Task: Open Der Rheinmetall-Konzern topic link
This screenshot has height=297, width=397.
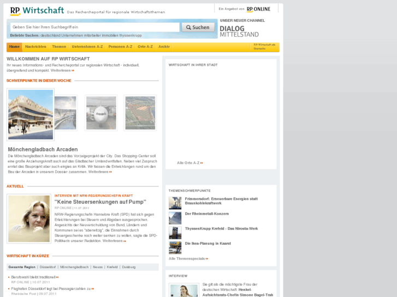Action: point(207,214)
